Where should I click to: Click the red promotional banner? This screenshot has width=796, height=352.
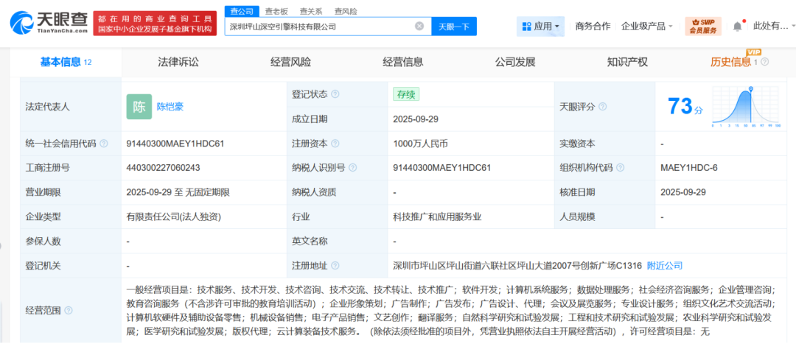click(155, 24)
